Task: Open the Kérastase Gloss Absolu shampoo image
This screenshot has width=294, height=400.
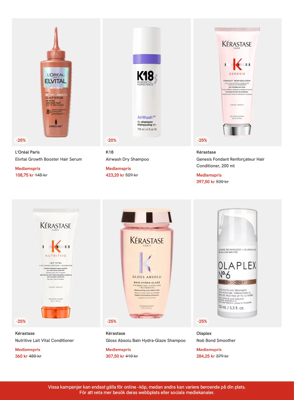Action: (147, 263)
